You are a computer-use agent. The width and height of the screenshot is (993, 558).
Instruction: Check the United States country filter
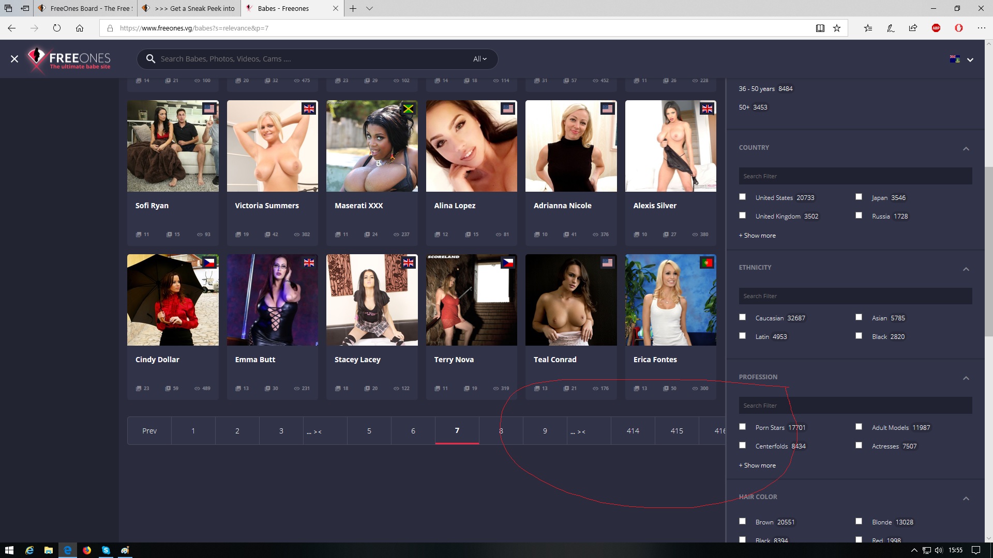point(742,197)
